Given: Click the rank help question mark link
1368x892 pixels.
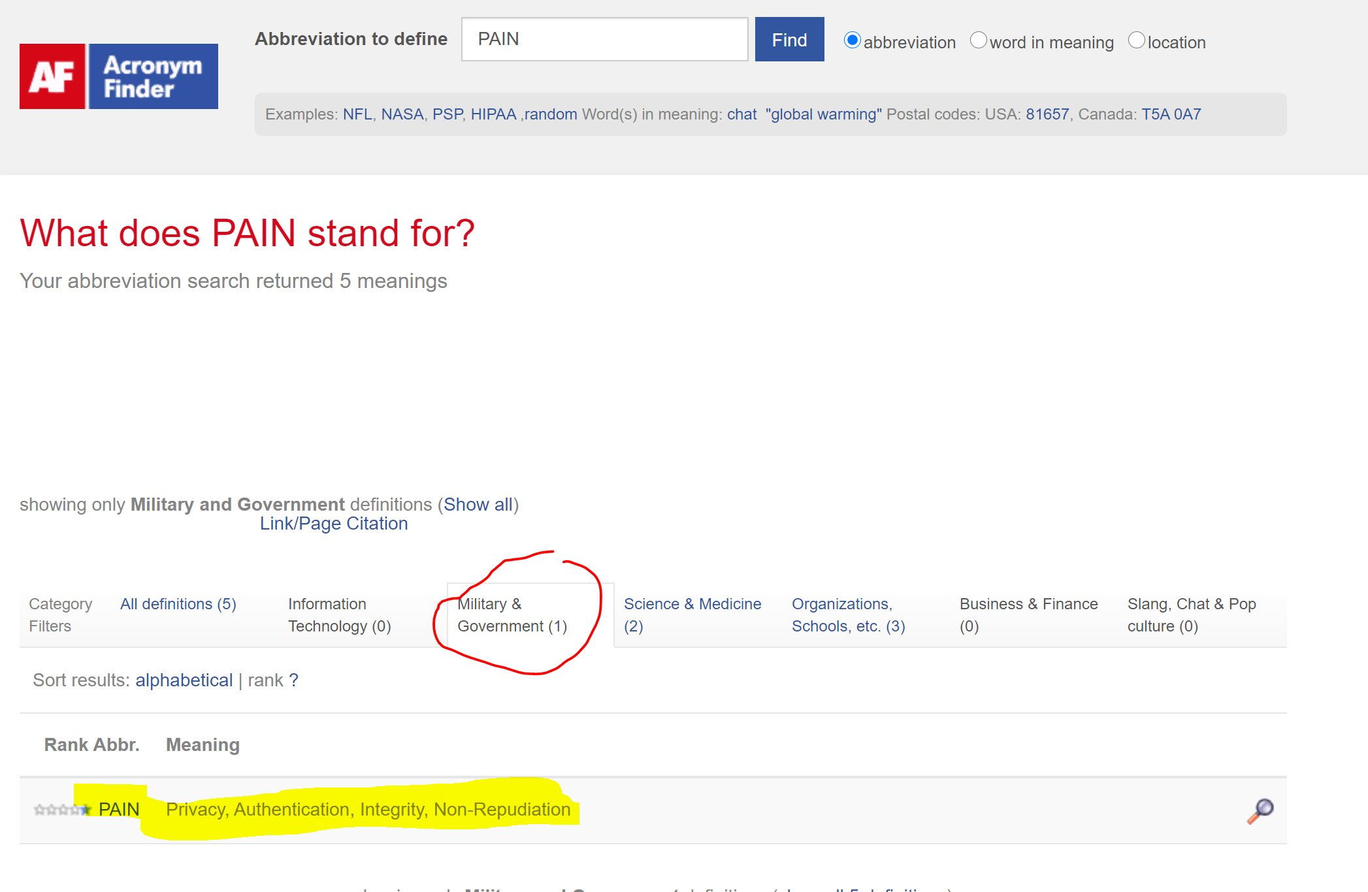Looking at the screenshot, I should 294,680.
